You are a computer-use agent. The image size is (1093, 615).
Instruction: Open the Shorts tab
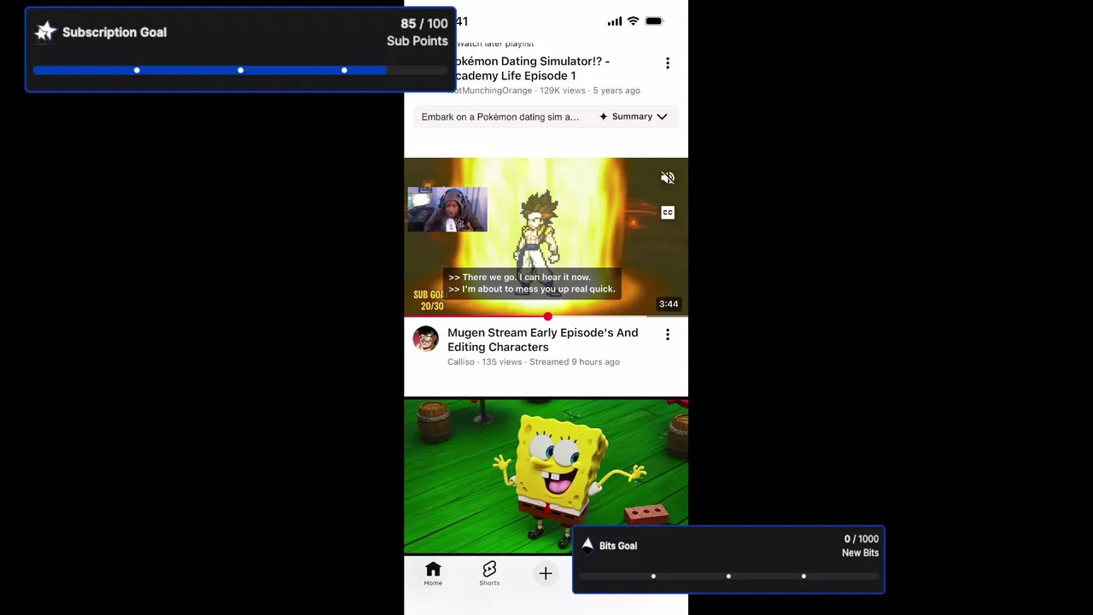(x=489, y=574)
